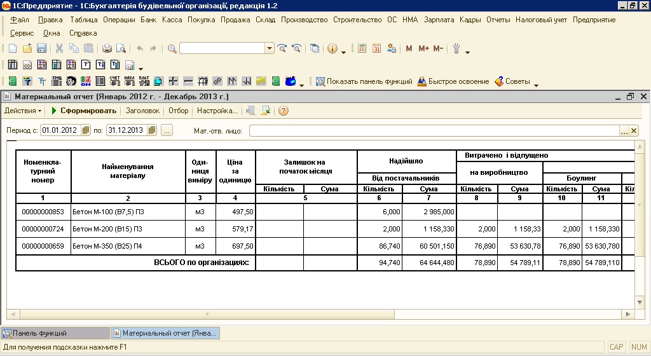651x356 pixels.
Task: Switch to Панель функций window tab
Action: point(55,332)
